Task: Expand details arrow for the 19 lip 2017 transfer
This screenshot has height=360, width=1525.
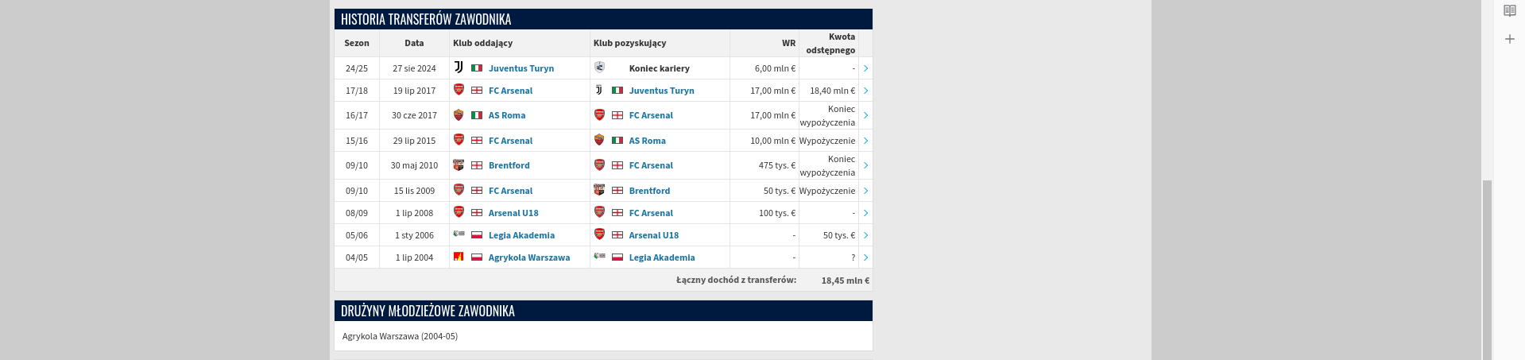Action: [x=865, y=91]
